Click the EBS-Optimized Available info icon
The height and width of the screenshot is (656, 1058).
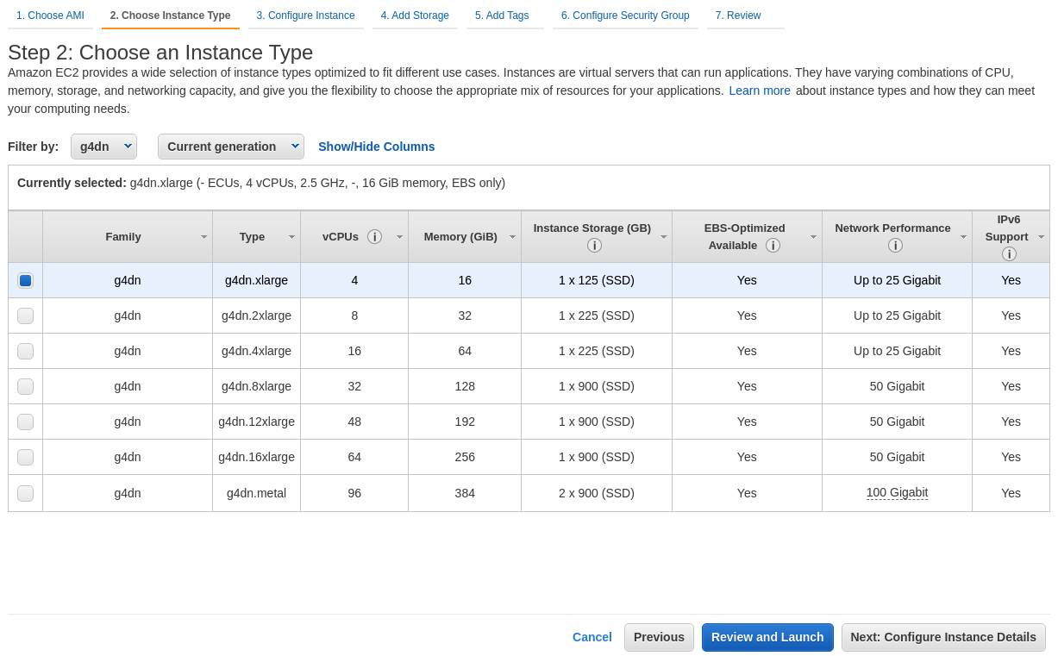tap(773, 245)
